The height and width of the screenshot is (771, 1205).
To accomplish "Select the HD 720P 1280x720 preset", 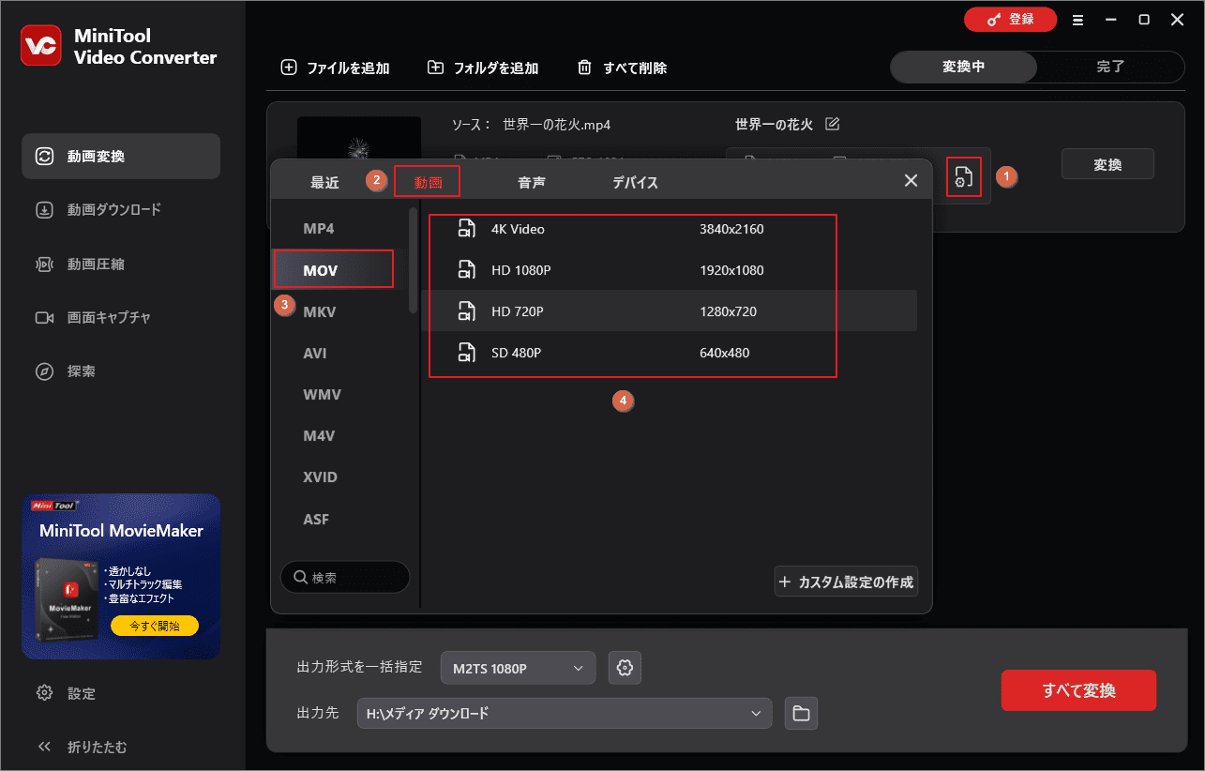I will coord(669,311).
